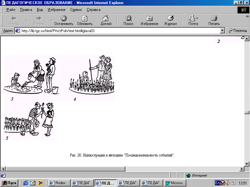
Task: Open the Справка menu
Action: (93, 10)
